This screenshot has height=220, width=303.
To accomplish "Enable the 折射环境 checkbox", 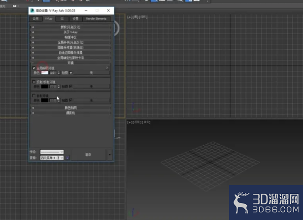I will [34, 95].
